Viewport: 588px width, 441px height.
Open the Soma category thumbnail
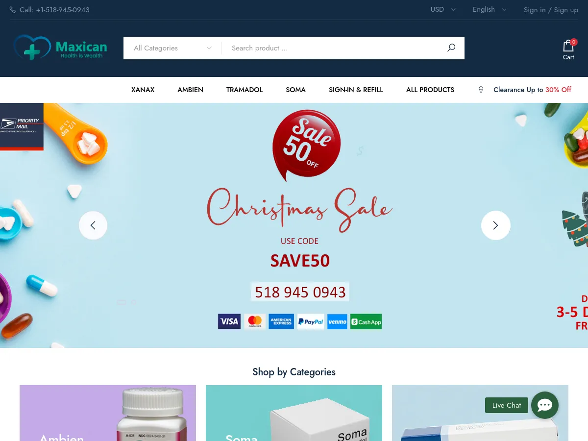(x=294, y=413)
